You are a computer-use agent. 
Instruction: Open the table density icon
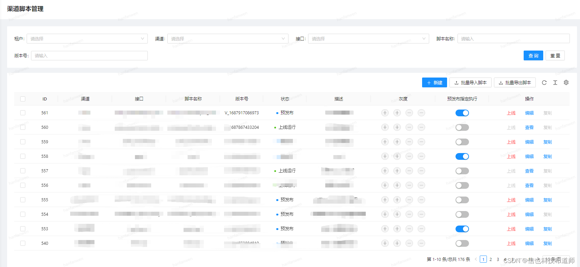(555, 83)
